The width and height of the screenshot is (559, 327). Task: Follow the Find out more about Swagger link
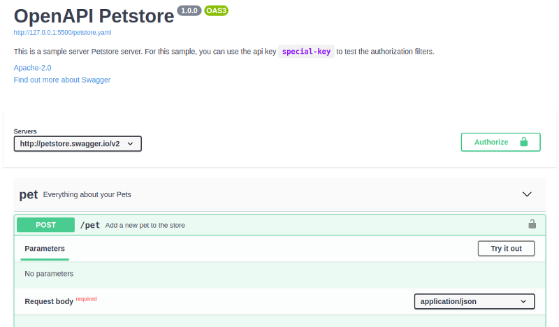point(62,80)
